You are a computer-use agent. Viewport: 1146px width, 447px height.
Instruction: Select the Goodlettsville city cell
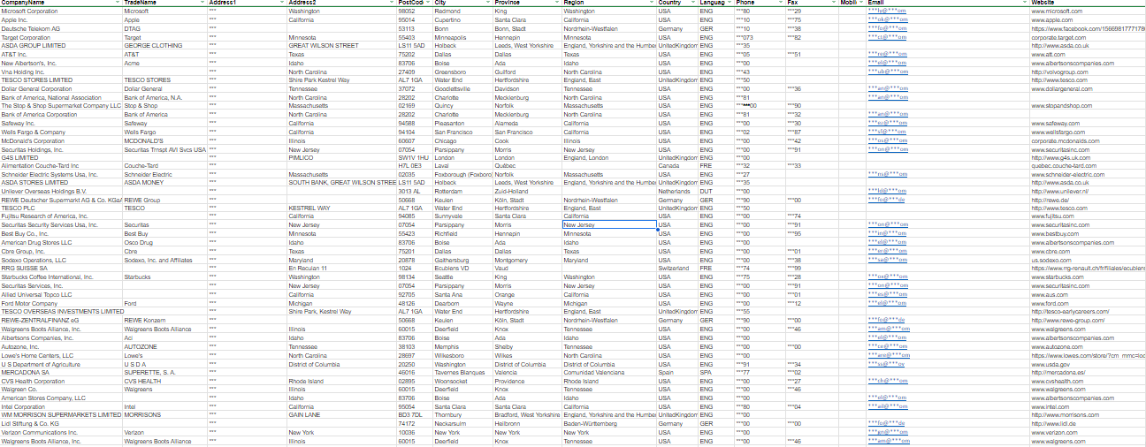(x=463, y=89)
